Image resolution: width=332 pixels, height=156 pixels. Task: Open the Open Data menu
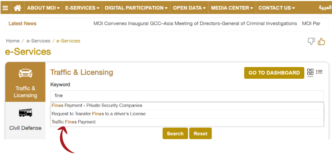(190, 8)
